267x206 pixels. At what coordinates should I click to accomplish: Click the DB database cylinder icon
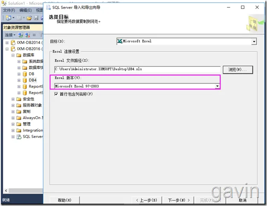point(25,74)
